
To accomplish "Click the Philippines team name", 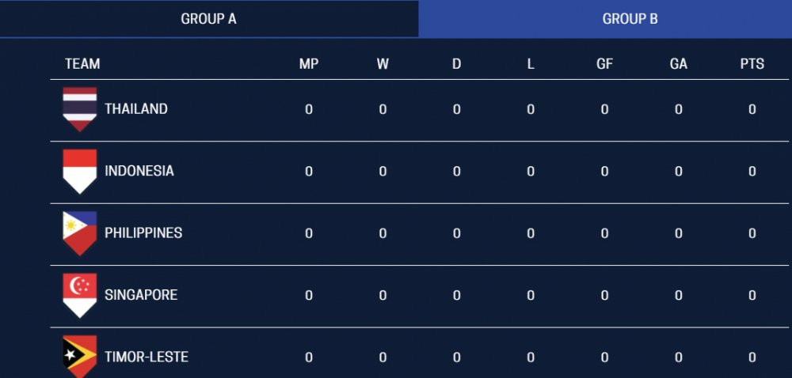I will coord(143,233).
